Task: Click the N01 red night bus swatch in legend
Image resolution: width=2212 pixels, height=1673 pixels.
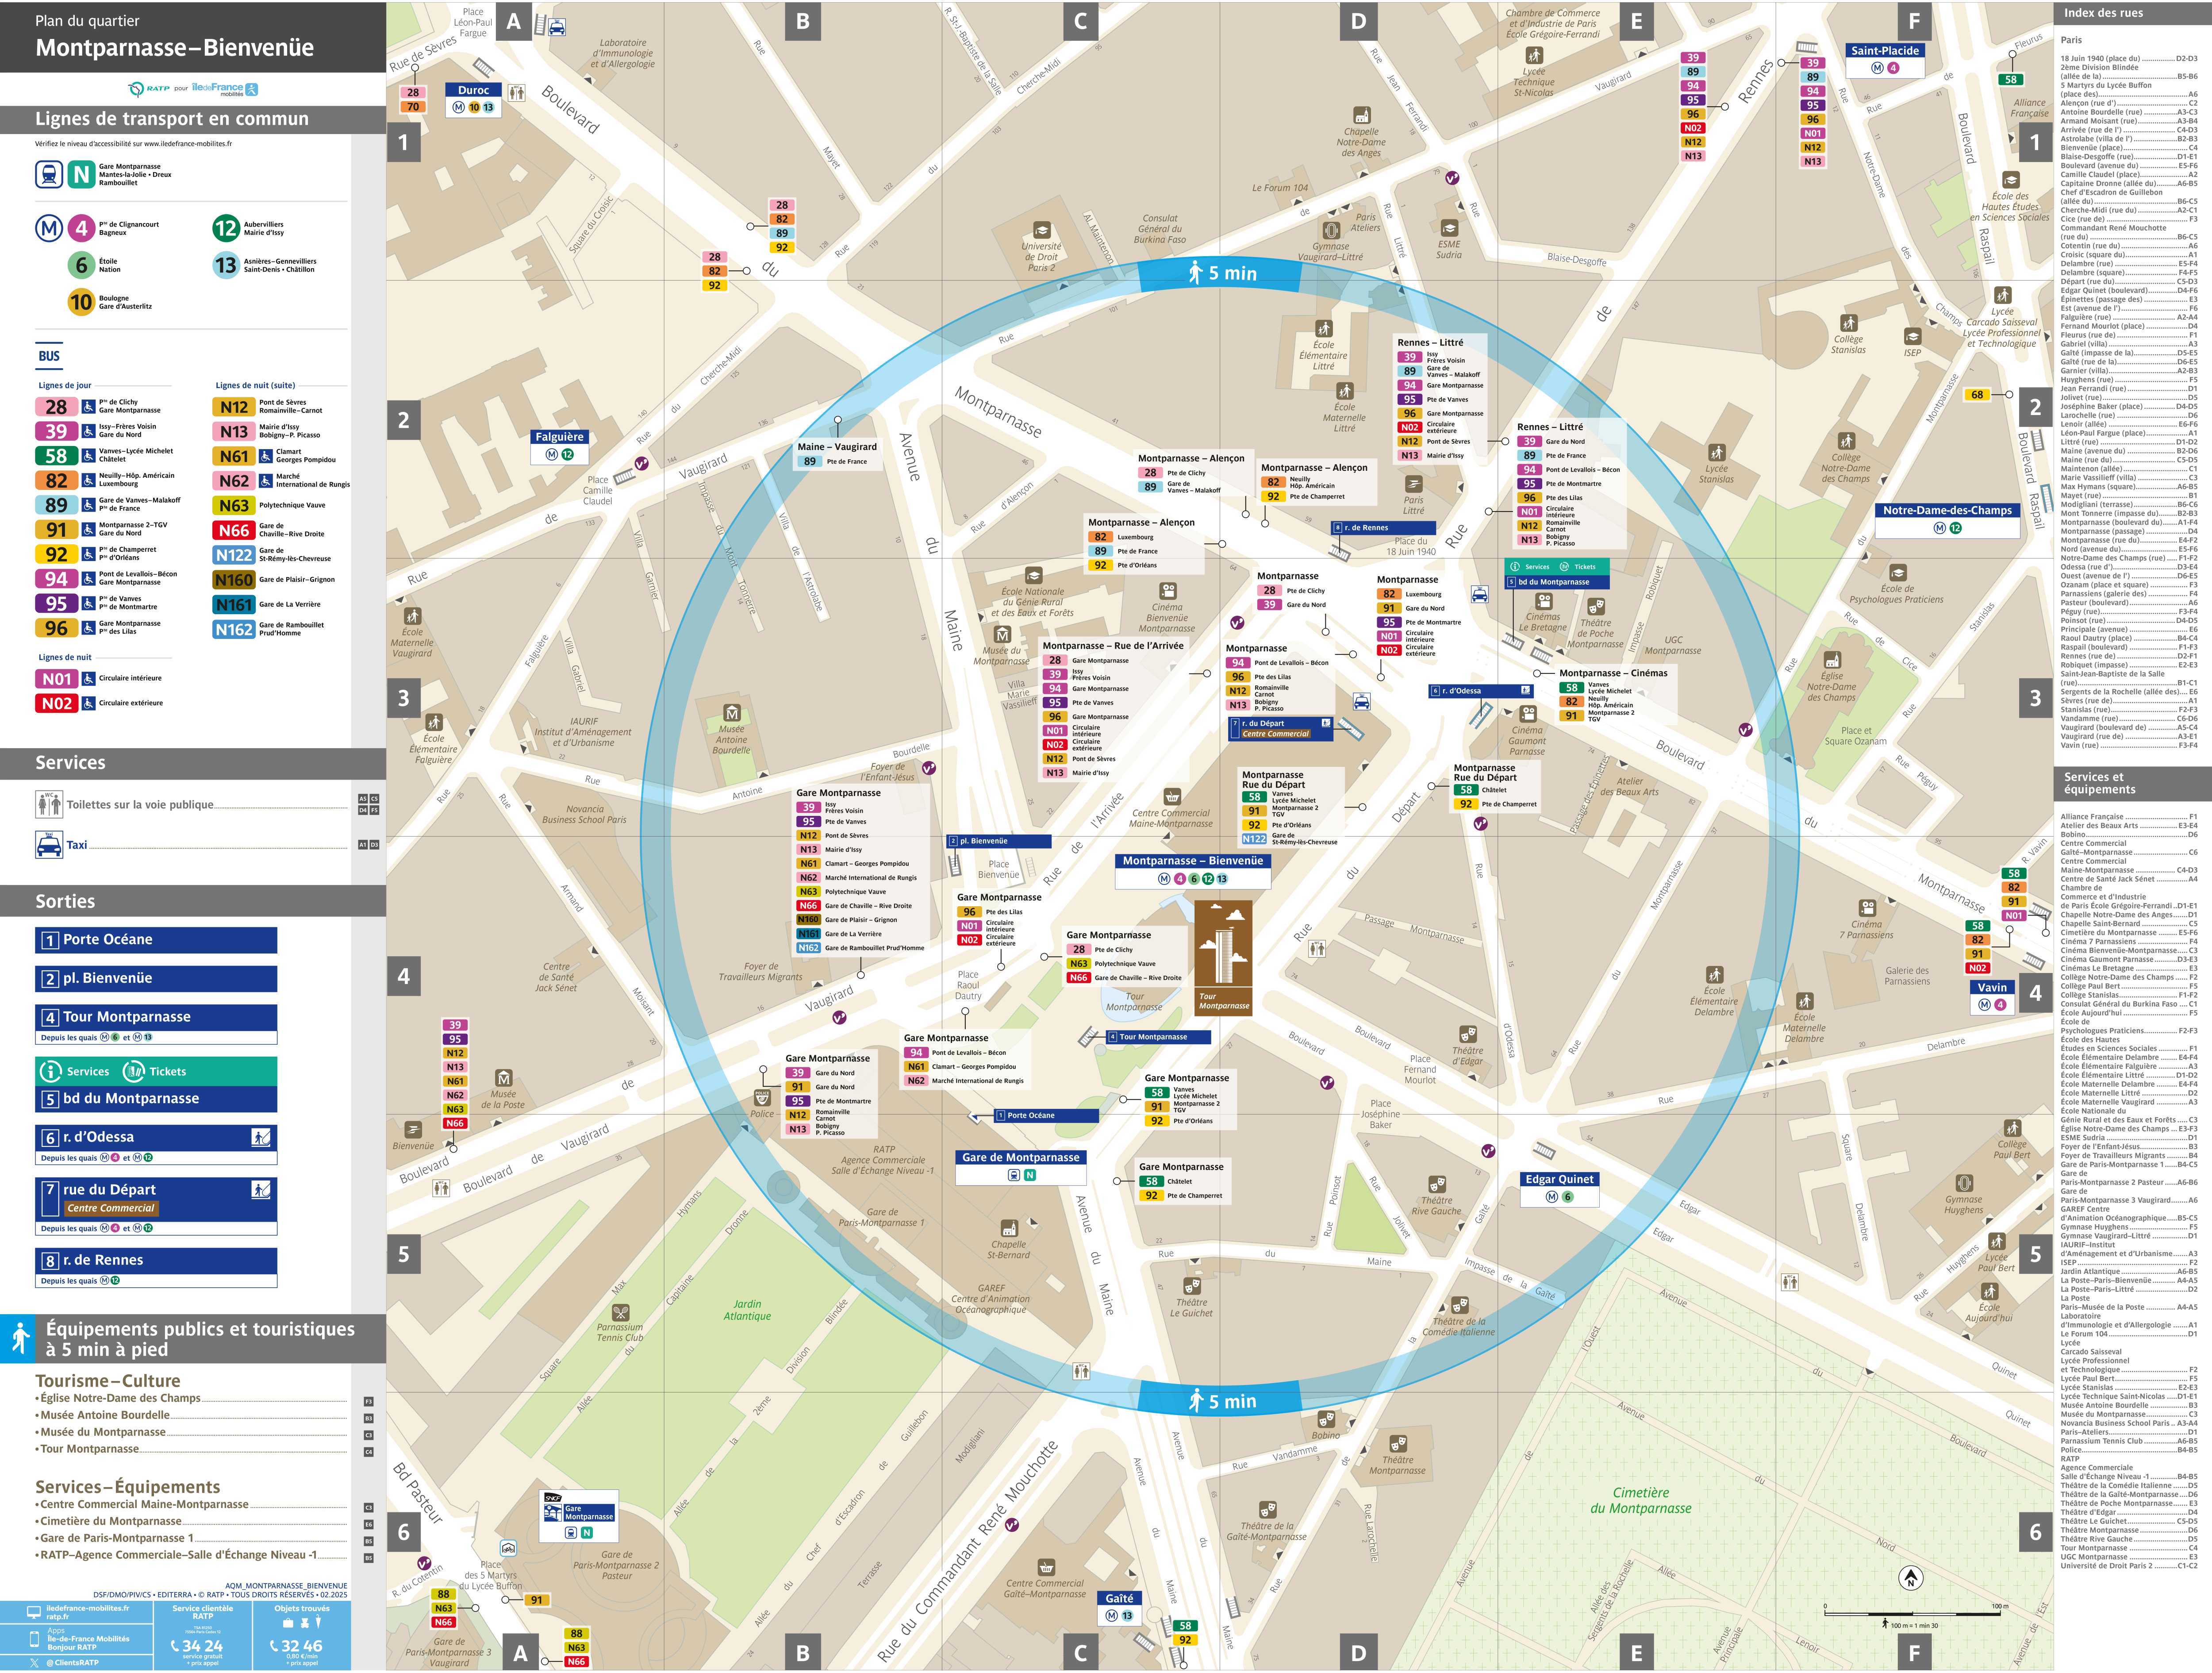Action: click(56, 679)
